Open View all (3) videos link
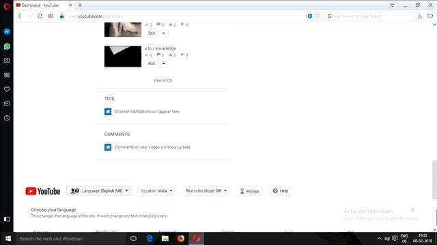437x245 pixels. pos(163,80)
